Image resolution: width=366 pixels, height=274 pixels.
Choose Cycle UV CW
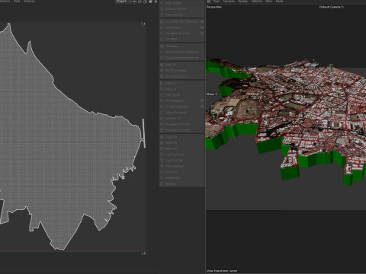point(181,161)
